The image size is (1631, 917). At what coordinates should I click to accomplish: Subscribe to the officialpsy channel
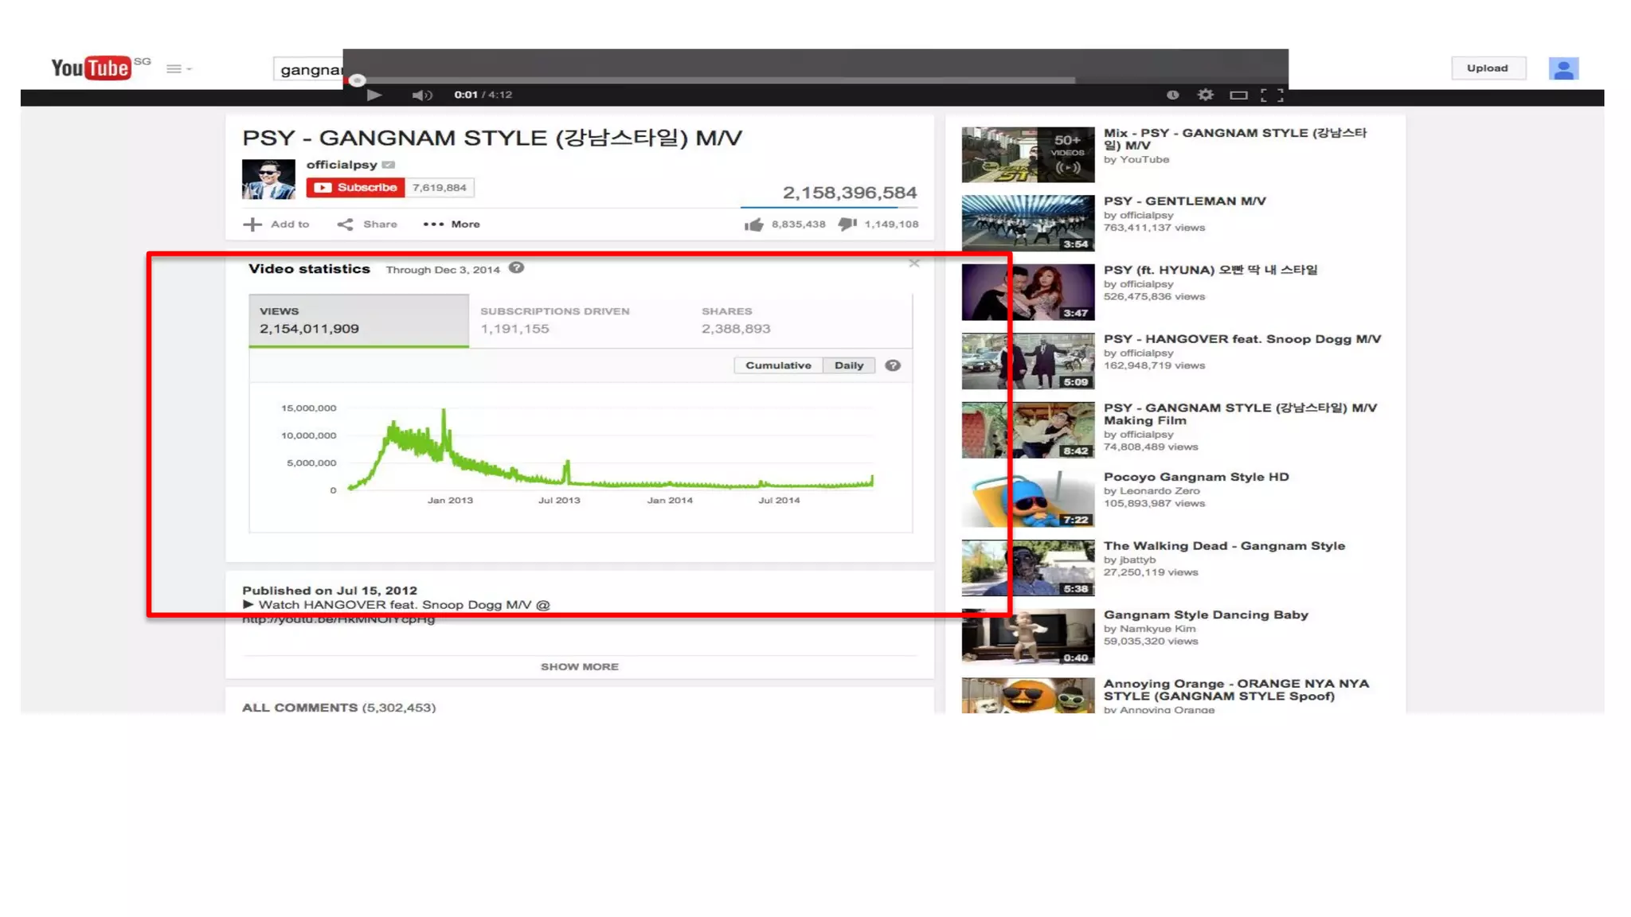pos(355,188)
